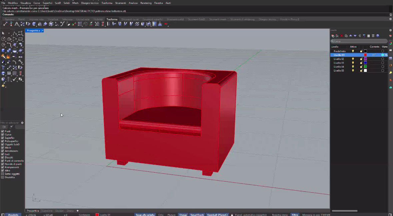Uncheck the Curve selection filter
This screenshot has width=393, height=216.
point(3,134)
